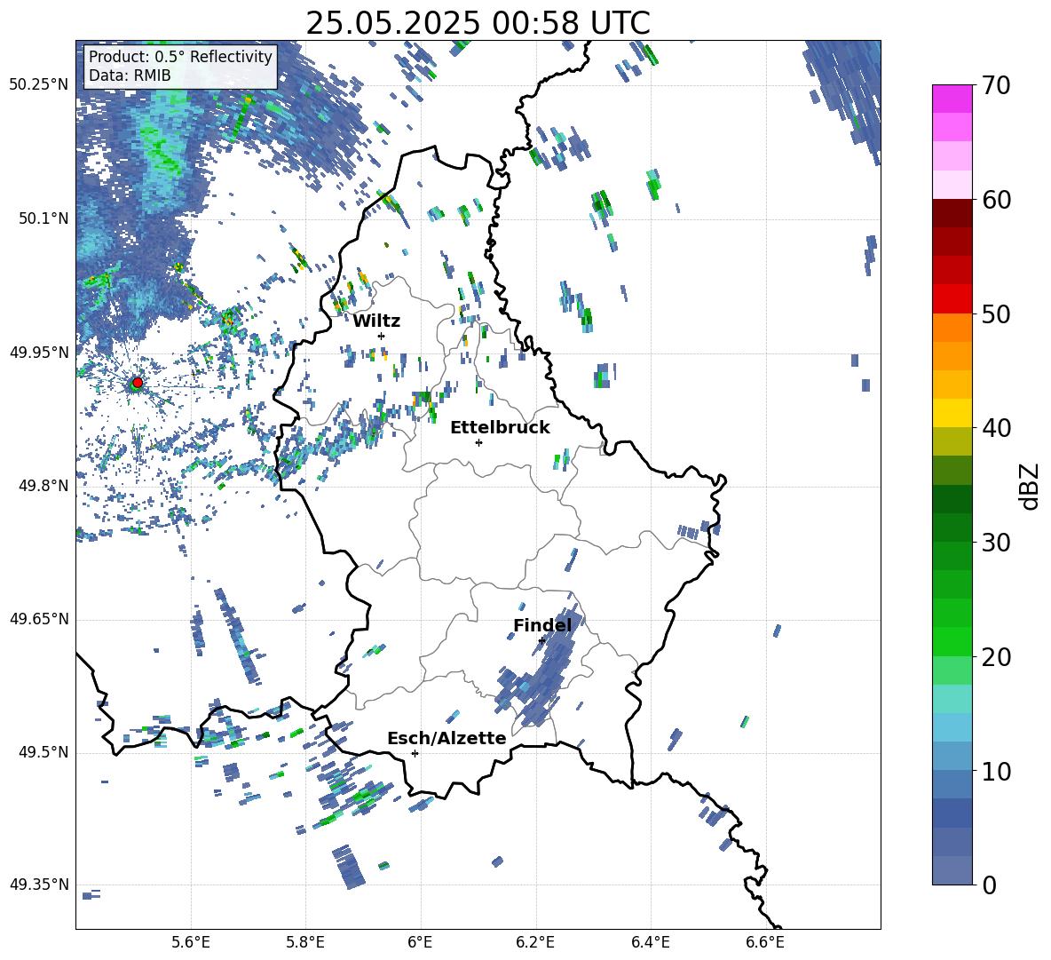This screenshot has width=1051, height=960.
Task: Click the 30 tick on the colorbar
Action: (995, 543)
